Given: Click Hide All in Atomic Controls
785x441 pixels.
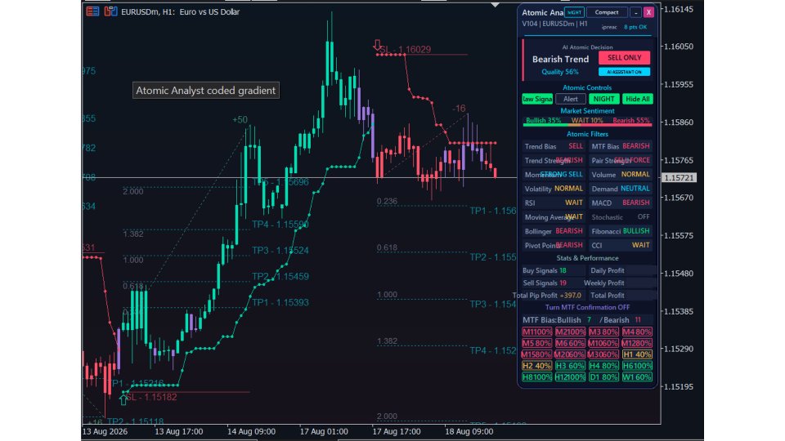Looking at the screenshot, I should click(637, 99).
